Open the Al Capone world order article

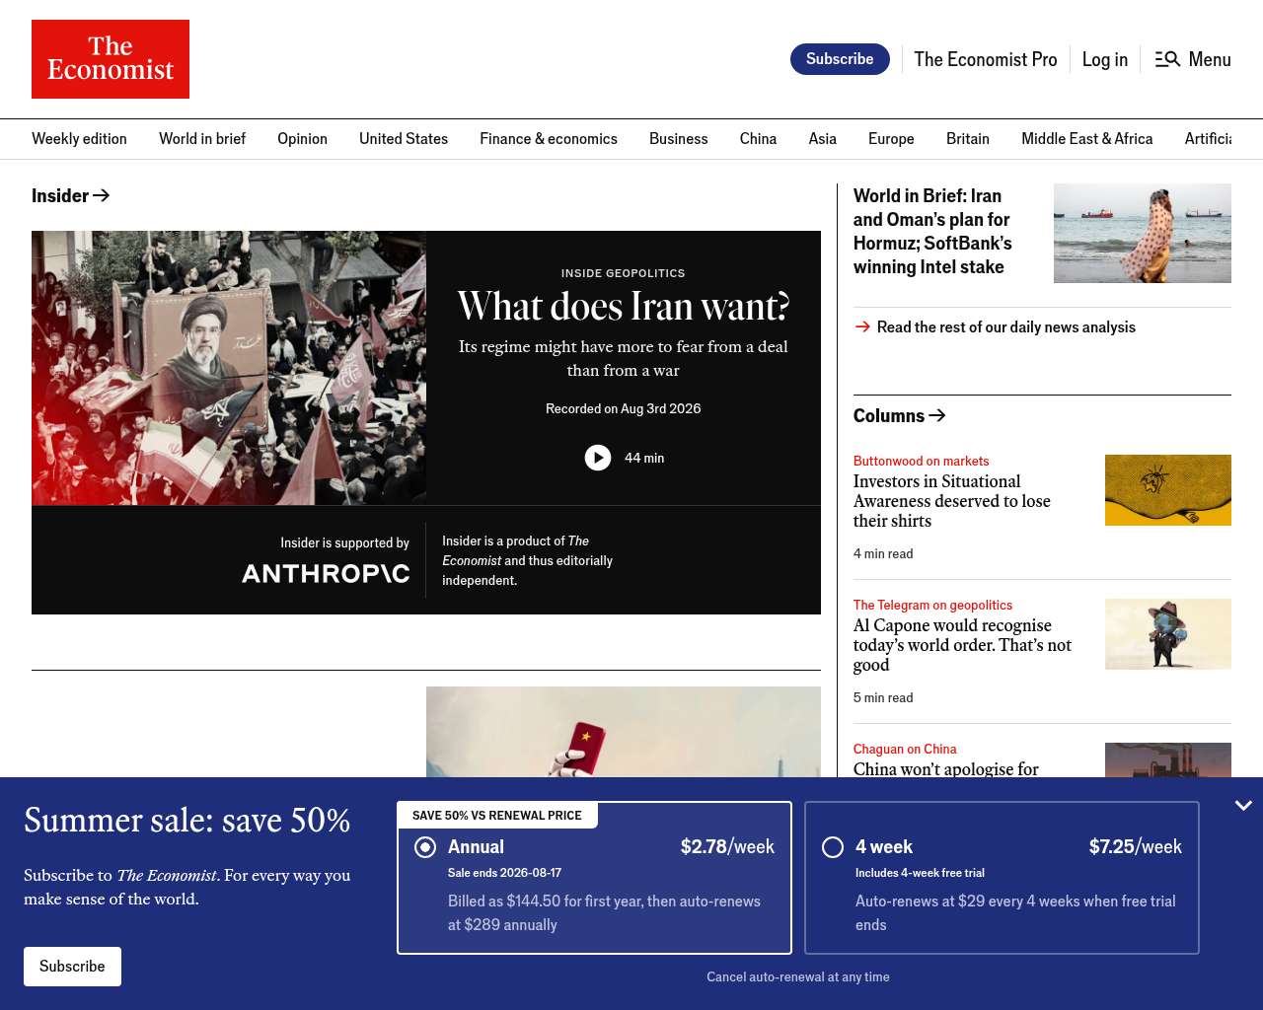[x=962, y=645]
